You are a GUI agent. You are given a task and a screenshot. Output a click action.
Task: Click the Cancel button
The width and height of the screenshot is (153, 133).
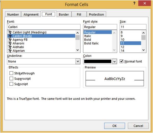[138, 126]
